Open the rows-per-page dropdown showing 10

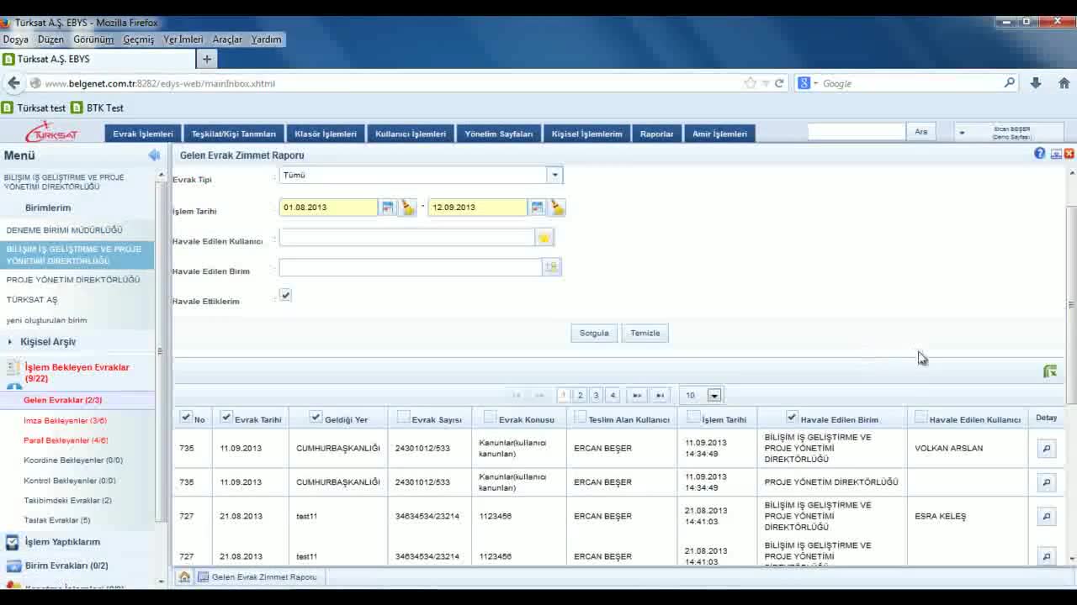(714, 396)
